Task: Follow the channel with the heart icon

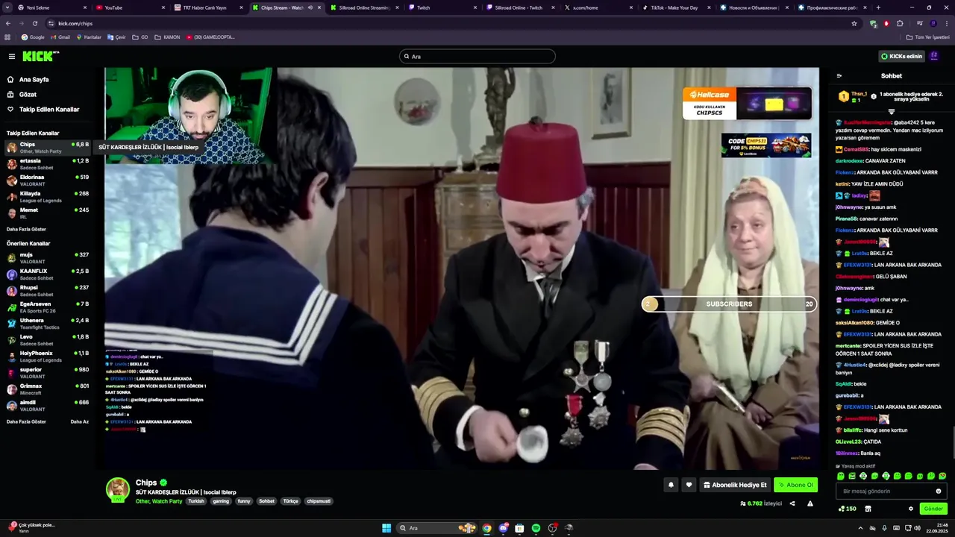Action: (689, 485)
